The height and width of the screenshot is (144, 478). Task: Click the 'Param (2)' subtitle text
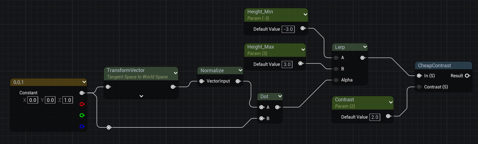[x=345, y=106]
